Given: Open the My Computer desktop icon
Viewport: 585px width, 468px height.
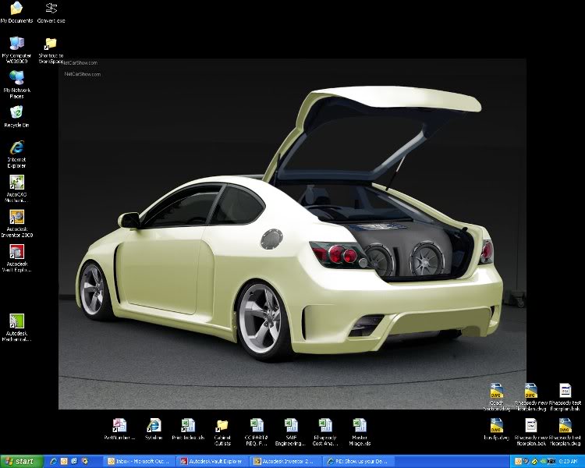Looking at the screenshot, I should [16, 50].
